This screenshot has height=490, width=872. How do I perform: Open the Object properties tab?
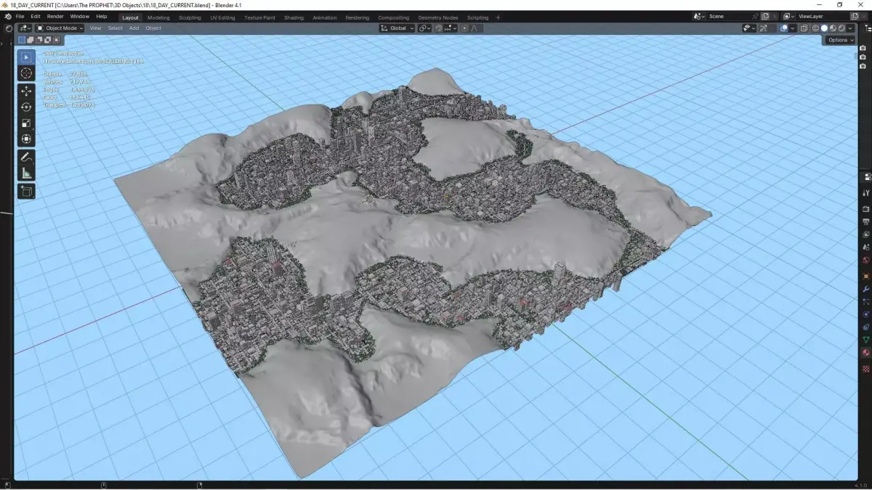coord(866,276)
